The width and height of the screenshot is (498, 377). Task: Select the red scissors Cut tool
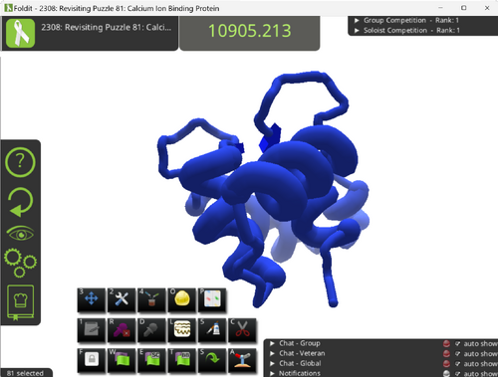click(242, 329)
